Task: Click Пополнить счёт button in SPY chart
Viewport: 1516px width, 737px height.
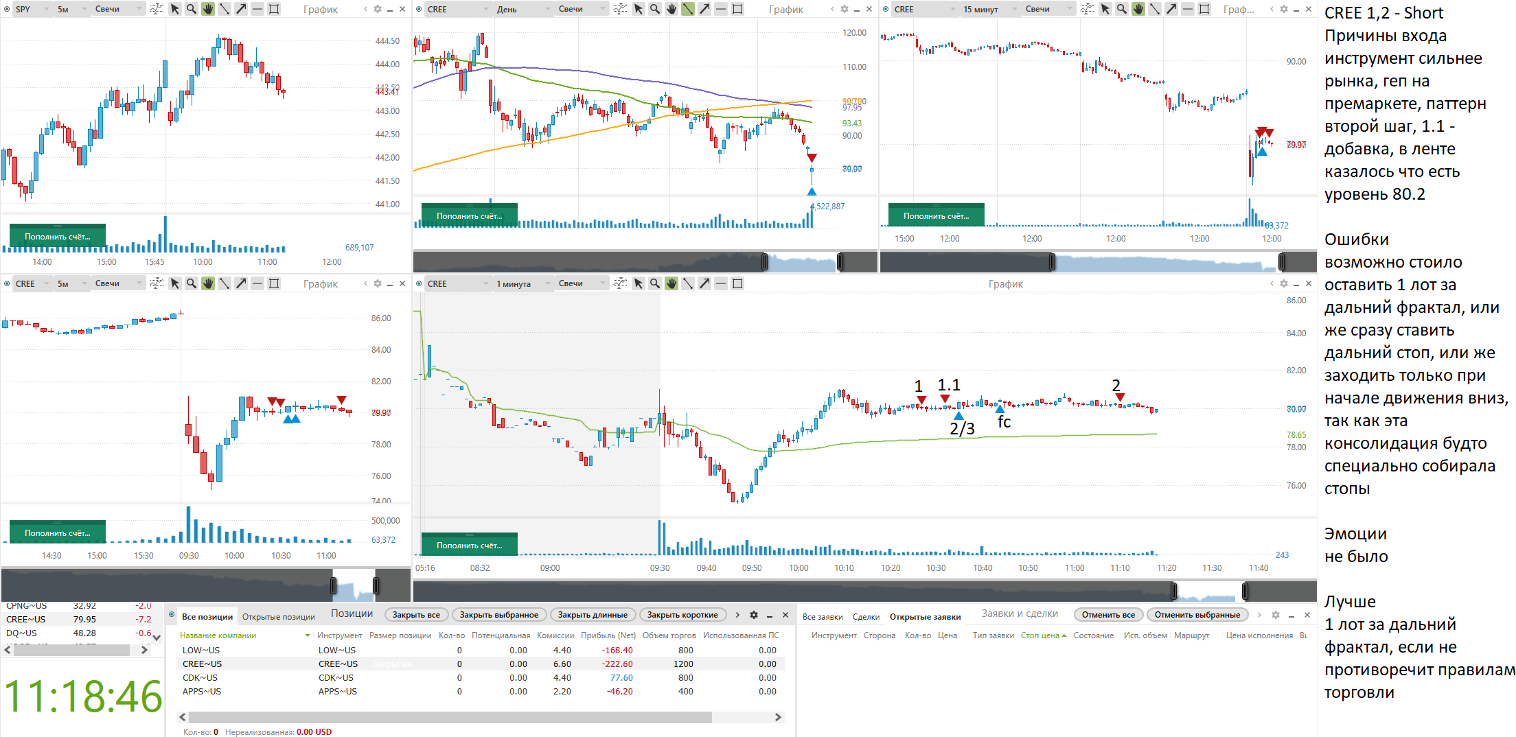Action: pos(58,236)
